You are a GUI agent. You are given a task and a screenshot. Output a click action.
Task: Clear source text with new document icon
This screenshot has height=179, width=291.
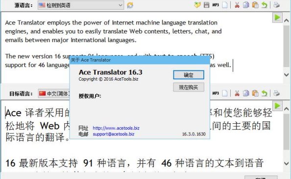pos(225,5)
